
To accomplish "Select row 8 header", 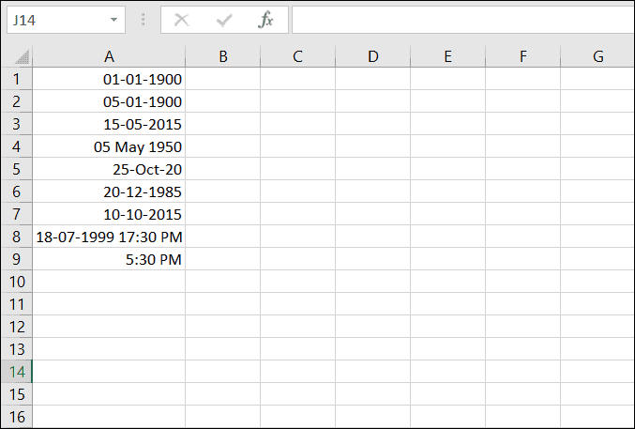I will coord(16,237).
